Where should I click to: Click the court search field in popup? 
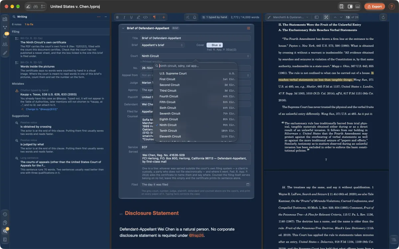[195, 66]
